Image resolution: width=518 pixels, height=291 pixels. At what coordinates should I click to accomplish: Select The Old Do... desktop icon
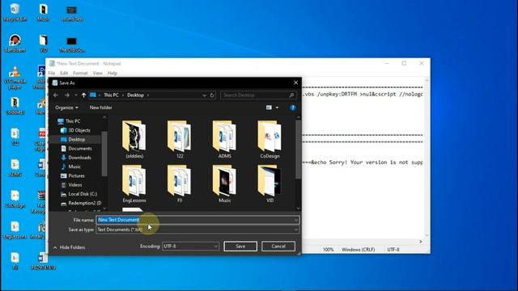(72, 44)
